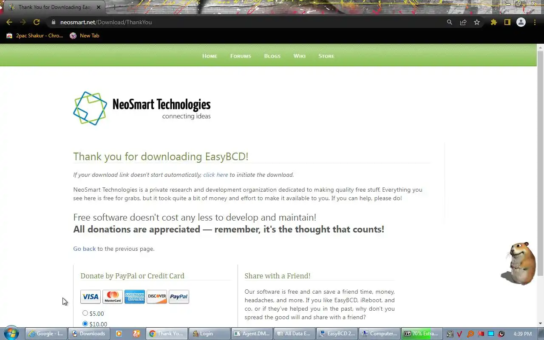
Task: Click the address bar URL
Action: (106, 22)
